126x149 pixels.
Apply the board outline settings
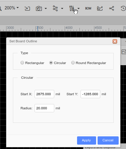[x=86, y=140]
